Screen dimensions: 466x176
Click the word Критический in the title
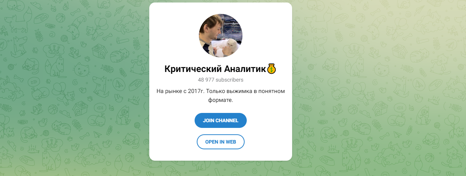point(193,69)
